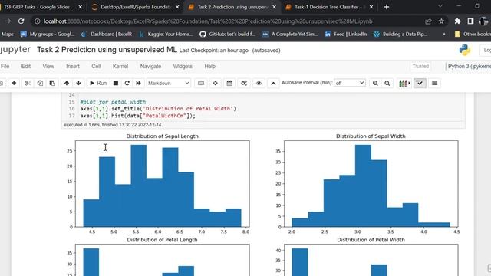Open the Navigate menu
Screen dimensions: 491x276
[x=150, y=67]
